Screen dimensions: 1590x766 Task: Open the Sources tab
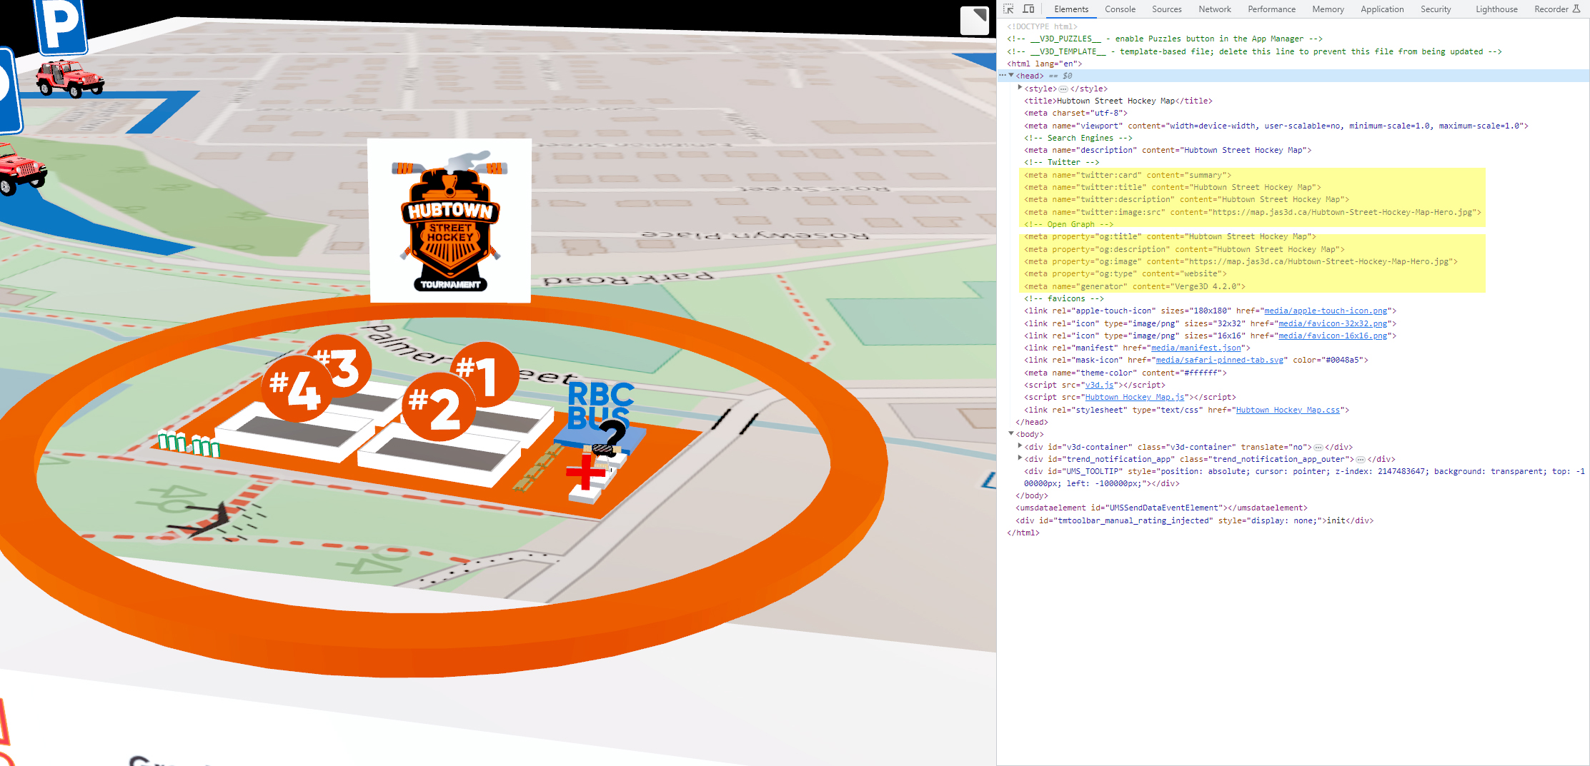click(1166, 9)
